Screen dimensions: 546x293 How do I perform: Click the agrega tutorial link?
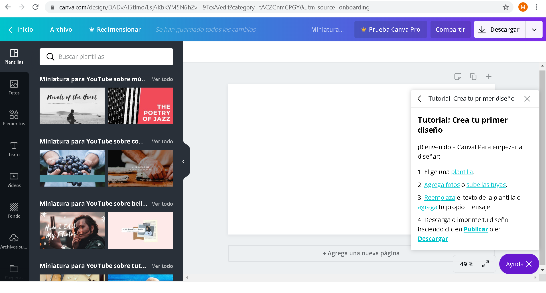tap(427, 207)
